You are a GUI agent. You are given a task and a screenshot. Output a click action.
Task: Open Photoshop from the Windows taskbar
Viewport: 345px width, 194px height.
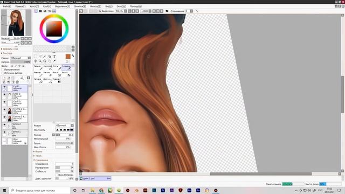point(154,190)
